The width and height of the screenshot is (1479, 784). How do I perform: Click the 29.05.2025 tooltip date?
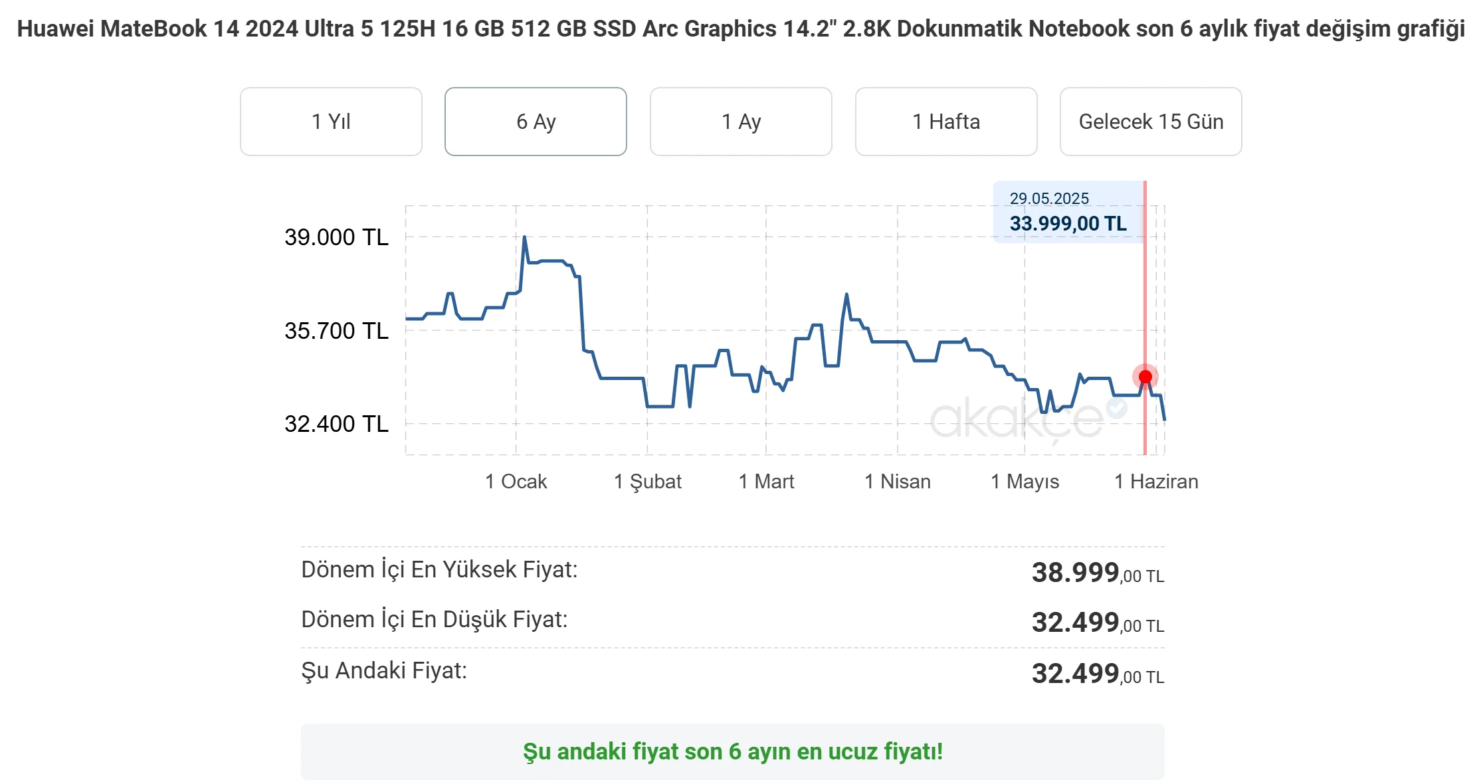[x=1049, y=199]
